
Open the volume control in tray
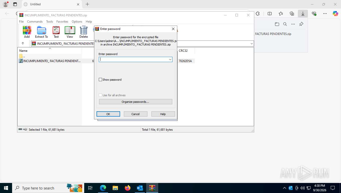(x=303, y=188)
